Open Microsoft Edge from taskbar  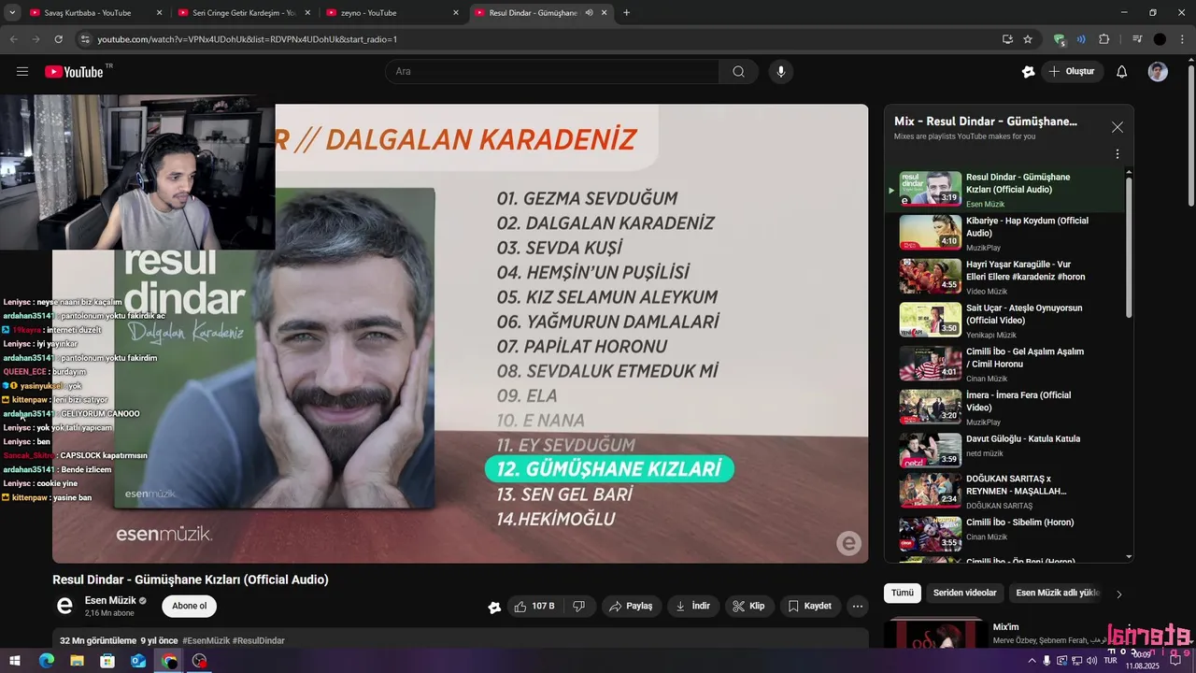click(47, 660)
